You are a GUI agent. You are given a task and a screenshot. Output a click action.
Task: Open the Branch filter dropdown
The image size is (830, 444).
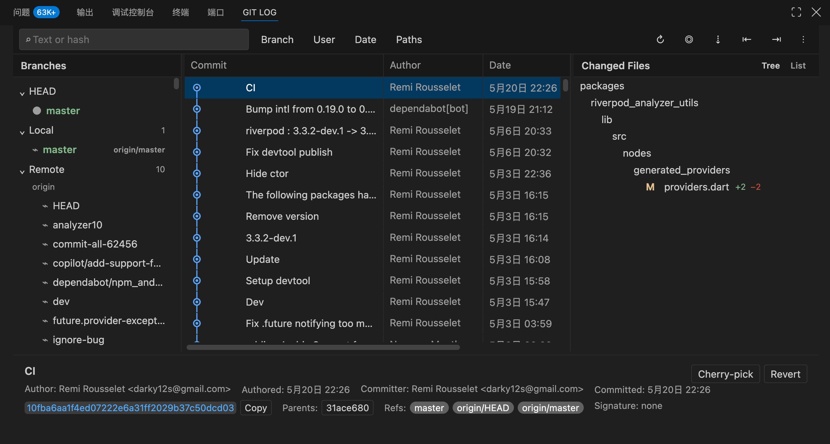click(x=277, y=39)
